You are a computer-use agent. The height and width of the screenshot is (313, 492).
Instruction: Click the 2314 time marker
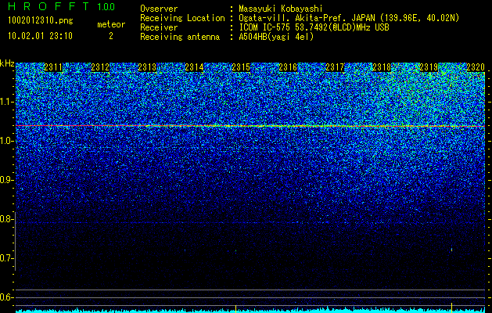[x=194, y=67]
